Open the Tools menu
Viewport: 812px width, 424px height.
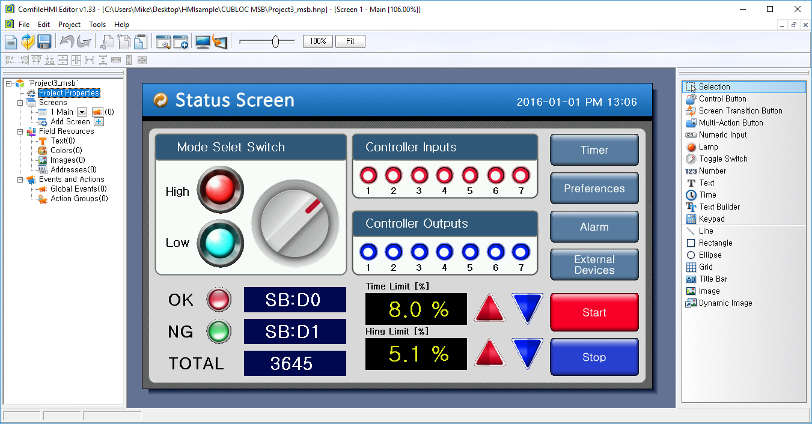tap(97, 25)
